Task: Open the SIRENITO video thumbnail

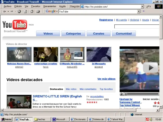Action: coord(19,102)
